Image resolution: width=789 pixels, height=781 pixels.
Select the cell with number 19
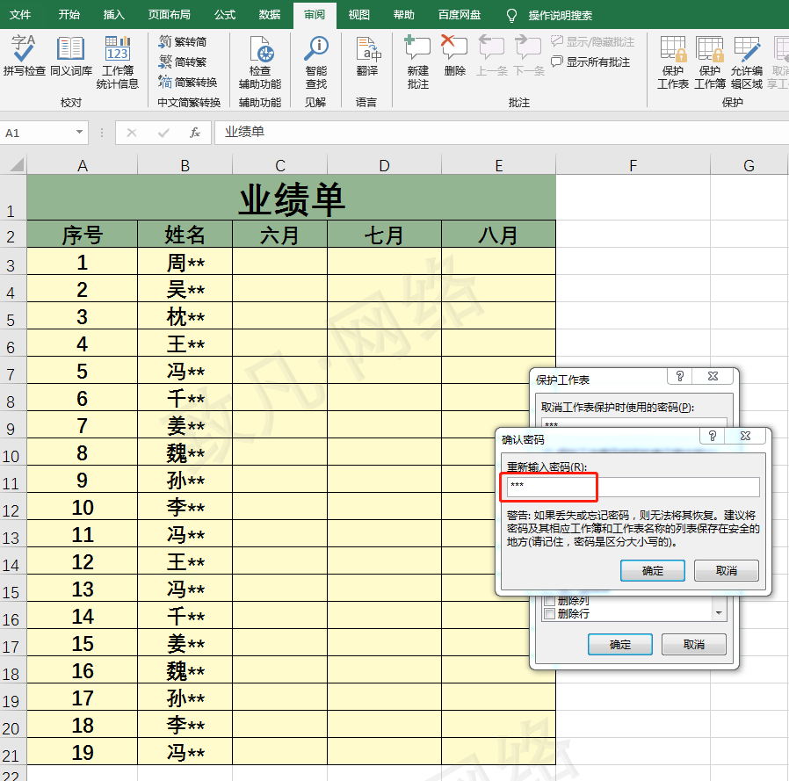point(82,752)
